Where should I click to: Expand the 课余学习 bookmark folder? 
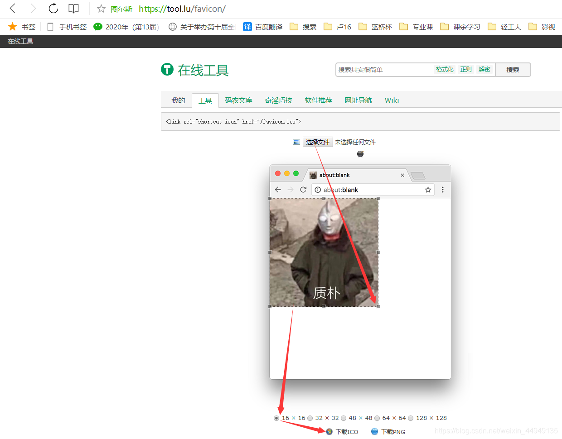(460, 27)
